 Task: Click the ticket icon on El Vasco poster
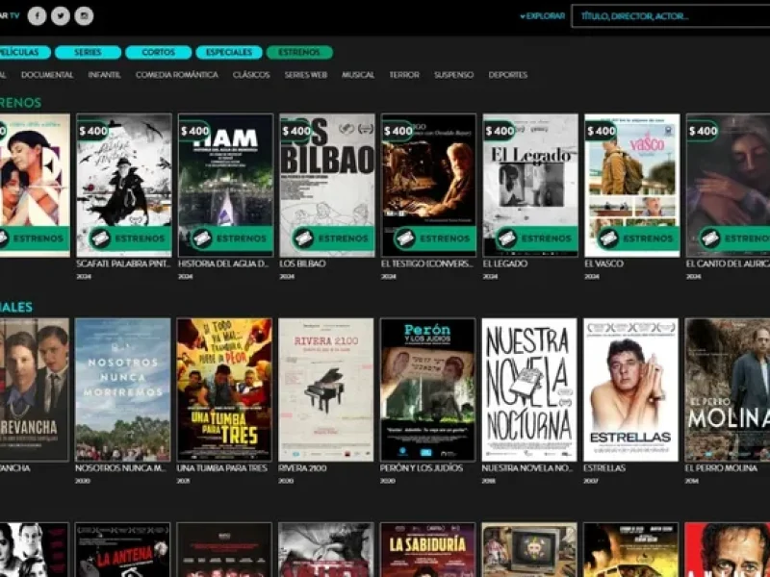(x=608, y=238)
